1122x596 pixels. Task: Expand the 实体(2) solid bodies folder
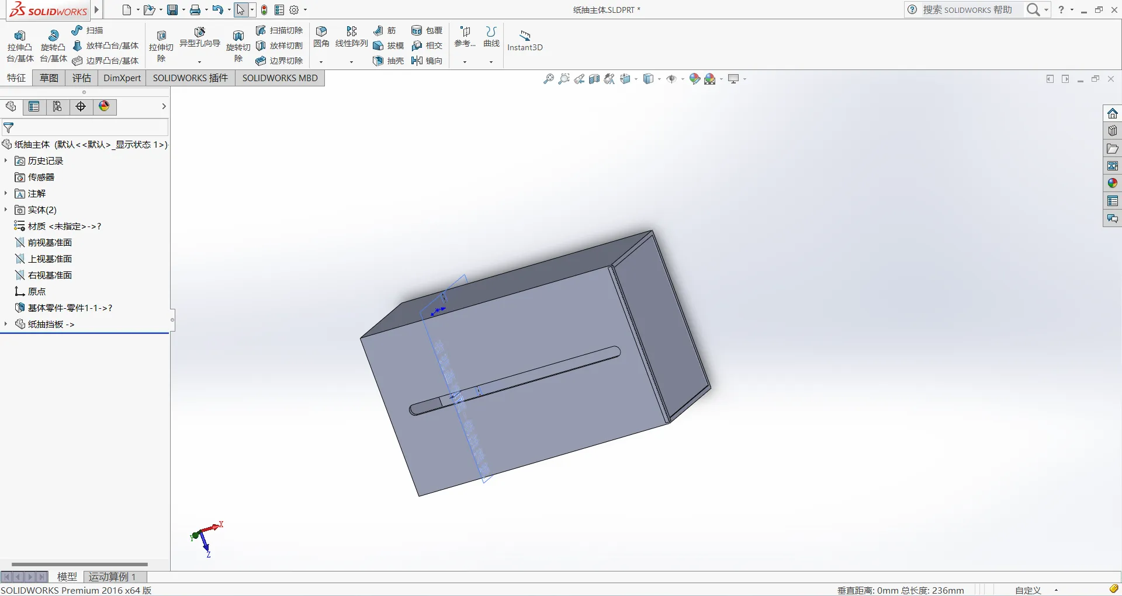[6, 210]
